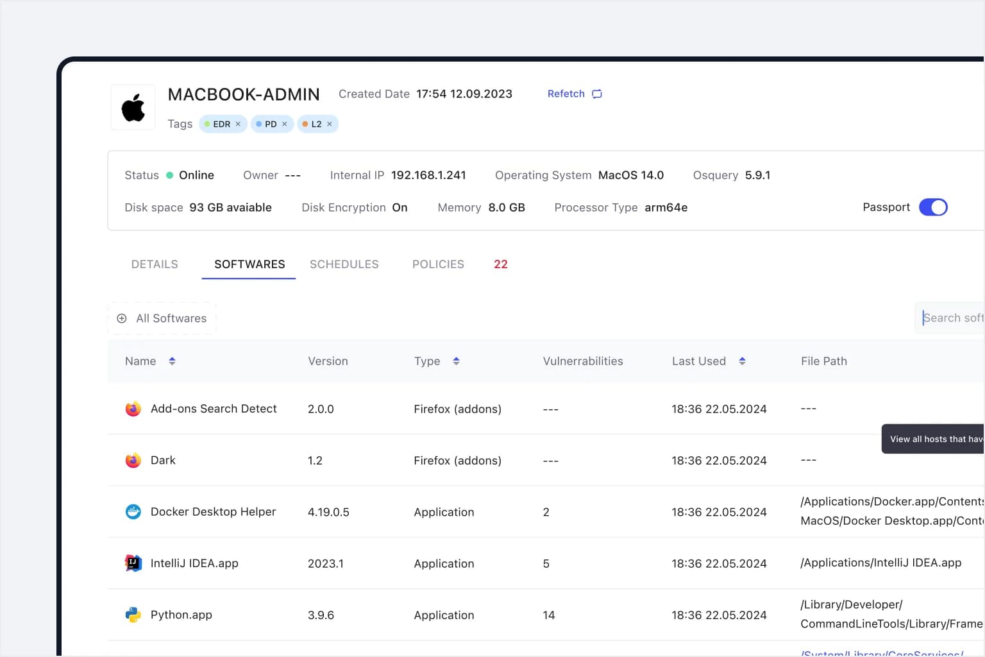Click the /Applications/IntelliJ IDEA.app file path
Viewport: 985px width, 657px height.
pyautogui.click(x=881, y=563)
